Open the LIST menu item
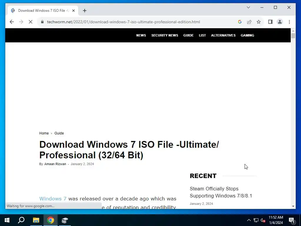301x226 pixels. (x=202, y=35)
